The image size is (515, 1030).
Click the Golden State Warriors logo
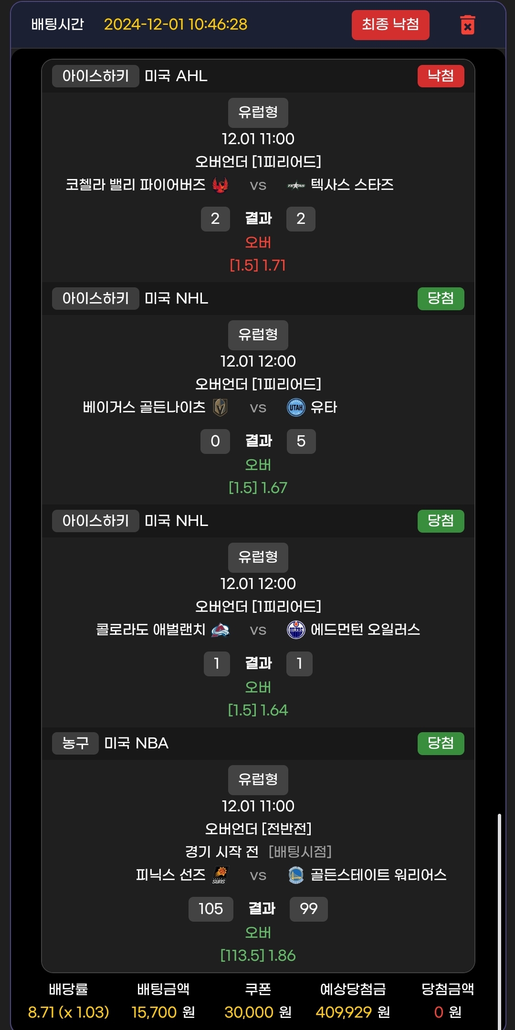point(296,875)
